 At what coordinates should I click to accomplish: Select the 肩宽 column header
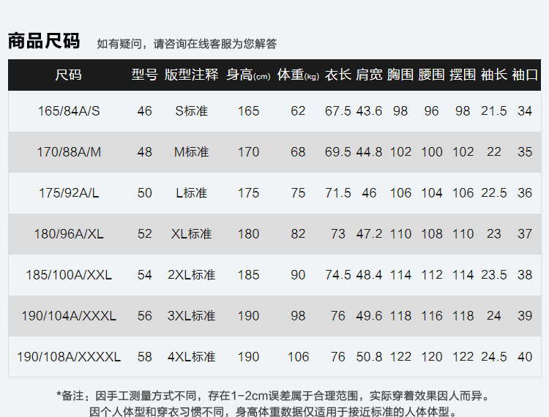pyautogui.click(x=369, y=75)
